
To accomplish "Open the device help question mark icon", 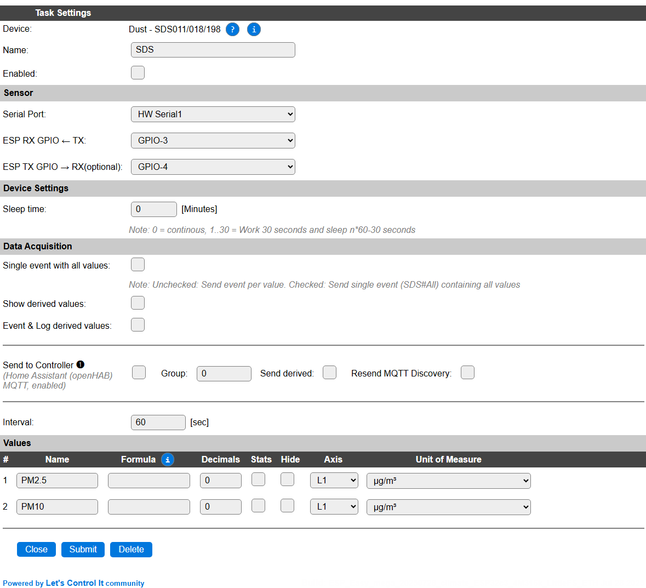I will click(232, 30).
